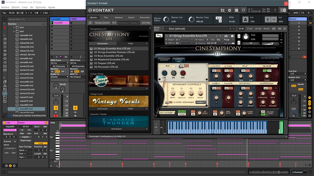Image resolution: width=314 pixels, height=176 pixels.
Task: Click the Native Instruments logo button
Action: [x=283, y=10]
